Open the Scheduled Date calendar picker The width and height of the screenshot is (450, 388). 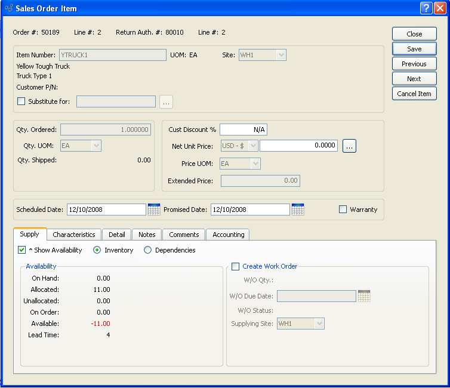[x=153, y=210]
